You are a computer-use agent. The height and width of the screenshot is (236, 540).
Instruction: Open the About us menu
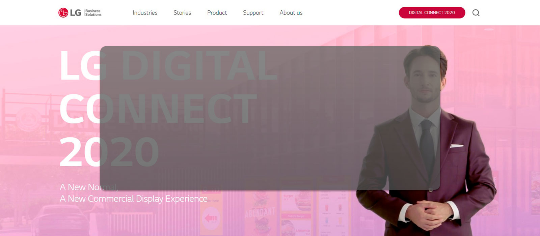point(291,13)
